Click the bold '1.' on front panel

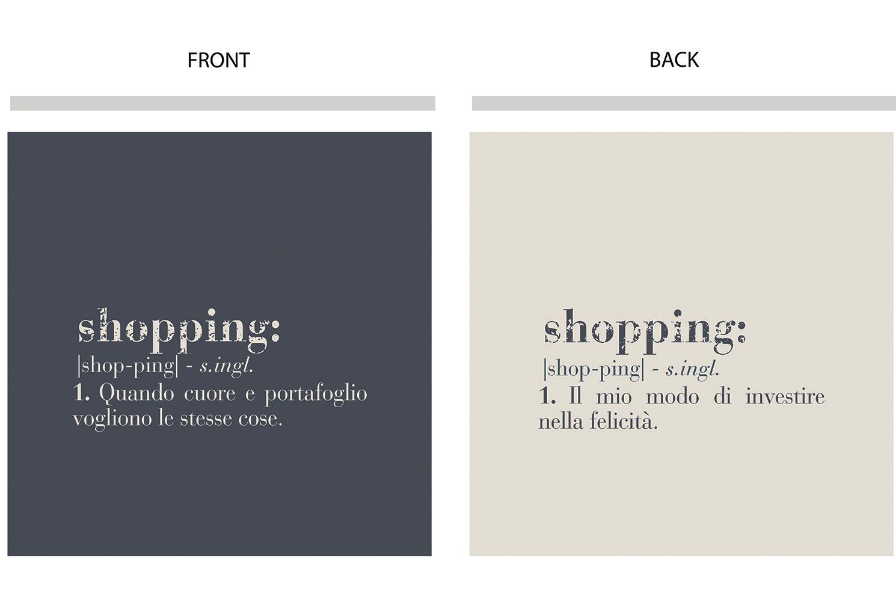click(81, 393)
